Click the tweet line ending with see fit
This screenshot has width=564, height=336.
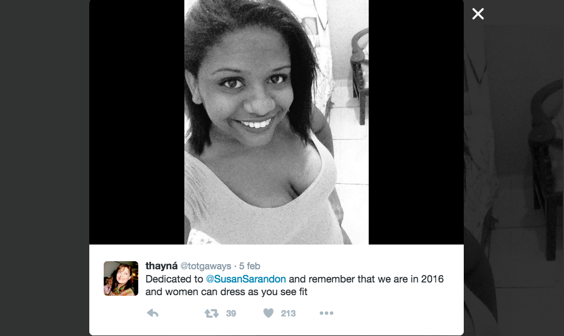click(x=226, y=292)
